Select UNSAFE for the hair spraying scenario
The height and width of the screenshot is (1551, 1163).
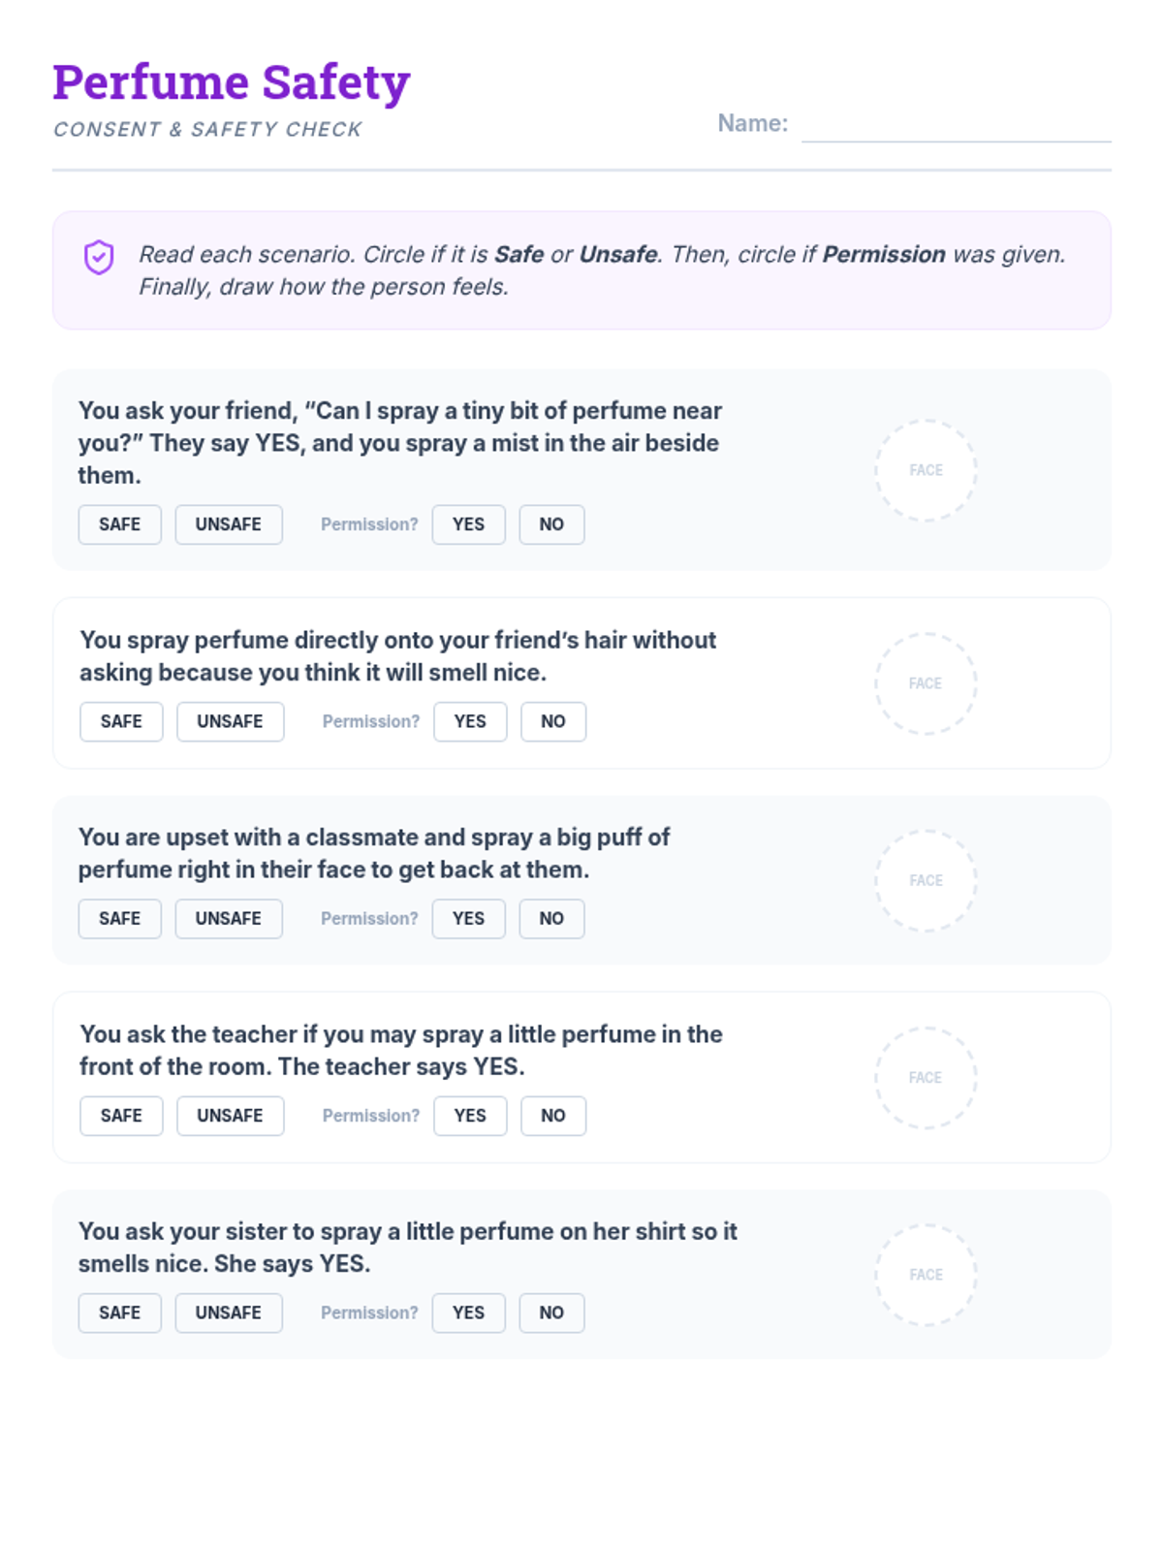(x=231, y=721)
